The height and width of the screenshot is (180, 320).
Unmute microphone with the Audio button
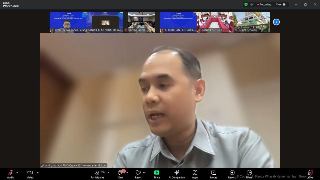10,174
